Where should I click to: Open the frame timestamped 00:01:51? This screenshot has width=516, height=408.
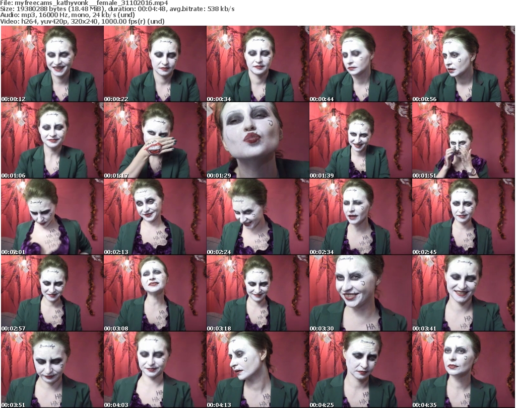click(x=463, y=140)
